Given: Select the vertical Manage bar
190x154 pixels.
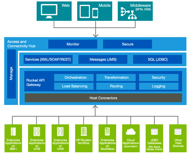Looking at the screenshot, I should [12, 74].
